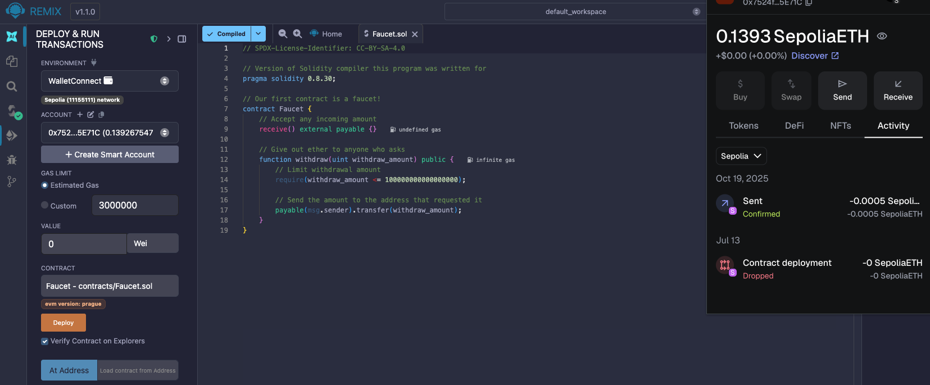Select the Estimated Gas radio button
This screenshot has width=930, height=385.
point(44,185)
